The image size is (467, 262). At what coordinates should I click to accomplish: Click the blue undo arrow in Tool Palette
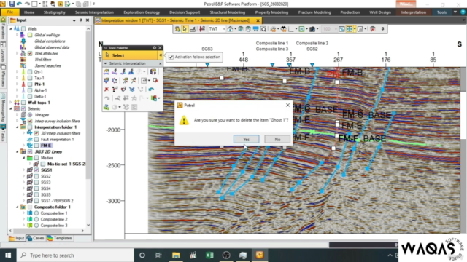tap(151, 89)
